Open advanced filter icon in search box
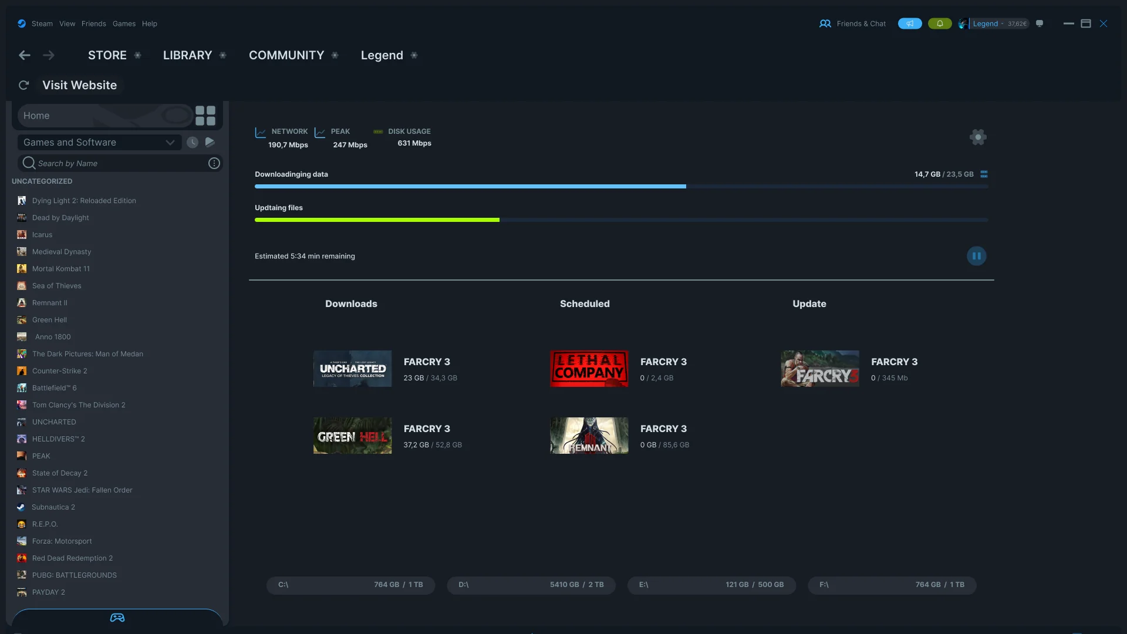This screenshot has height=634, width=1127. point(214,163)
